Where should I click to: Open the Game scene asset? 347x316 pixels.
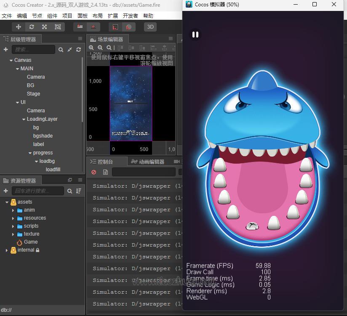(x=30, y=242)
